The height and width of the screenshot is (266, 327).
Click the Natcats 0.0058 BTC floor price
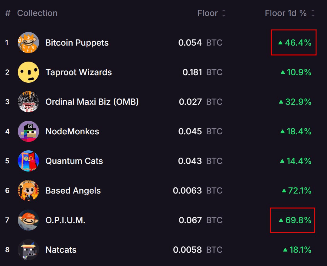198,250
